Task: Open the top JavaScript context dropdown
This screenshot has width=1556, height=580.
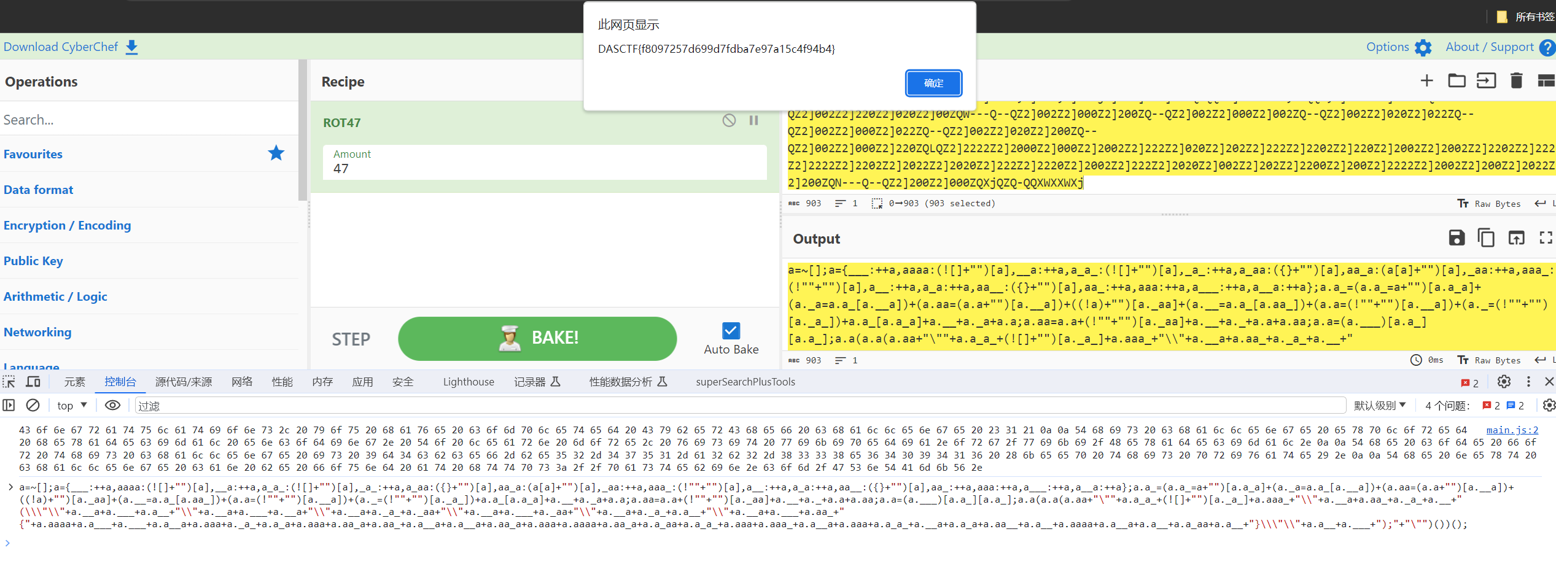Action: pyautogui.click(x=72, y=405)
